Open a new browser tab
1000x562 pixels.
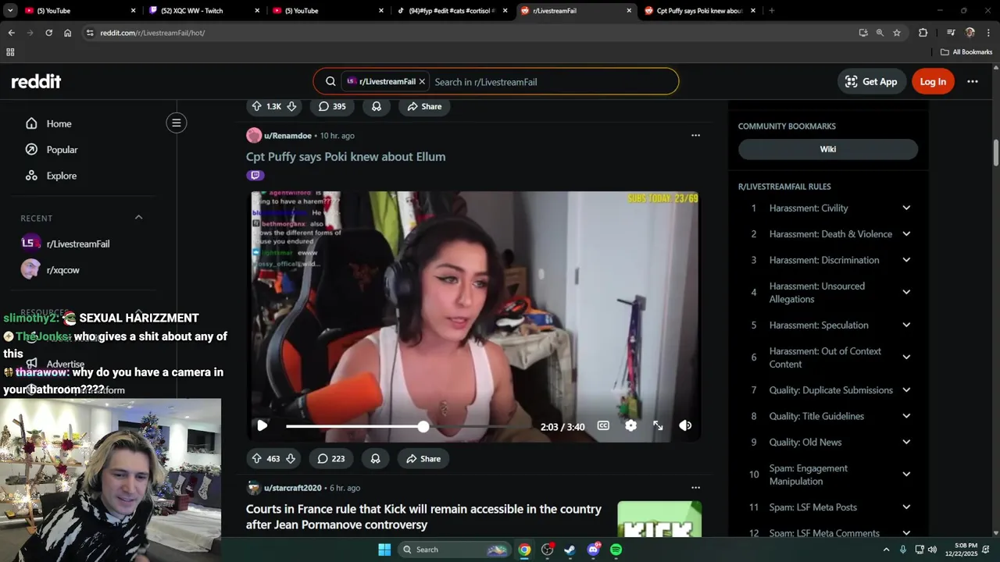tap(771, 11)
